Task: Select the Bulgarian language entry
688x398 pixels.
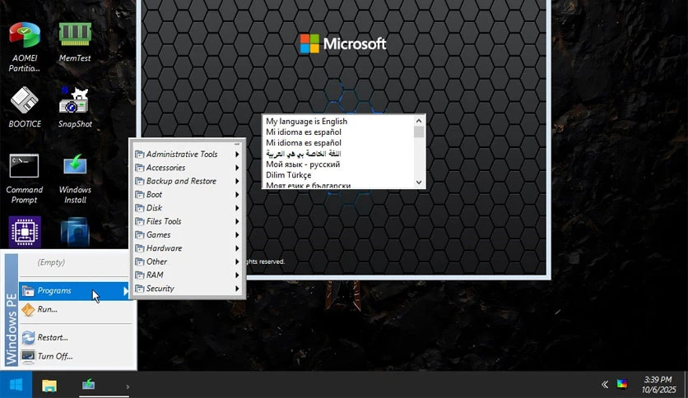Action: click(x=338, y=184)
